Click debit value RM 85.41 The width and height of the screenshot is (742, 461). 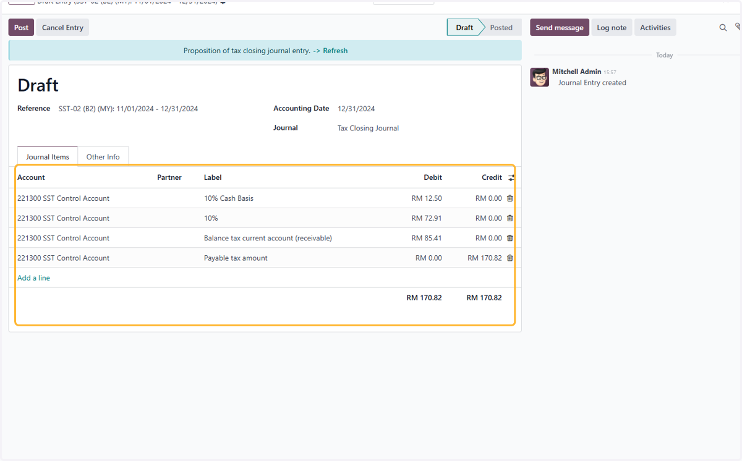click(x=427, y=238)
